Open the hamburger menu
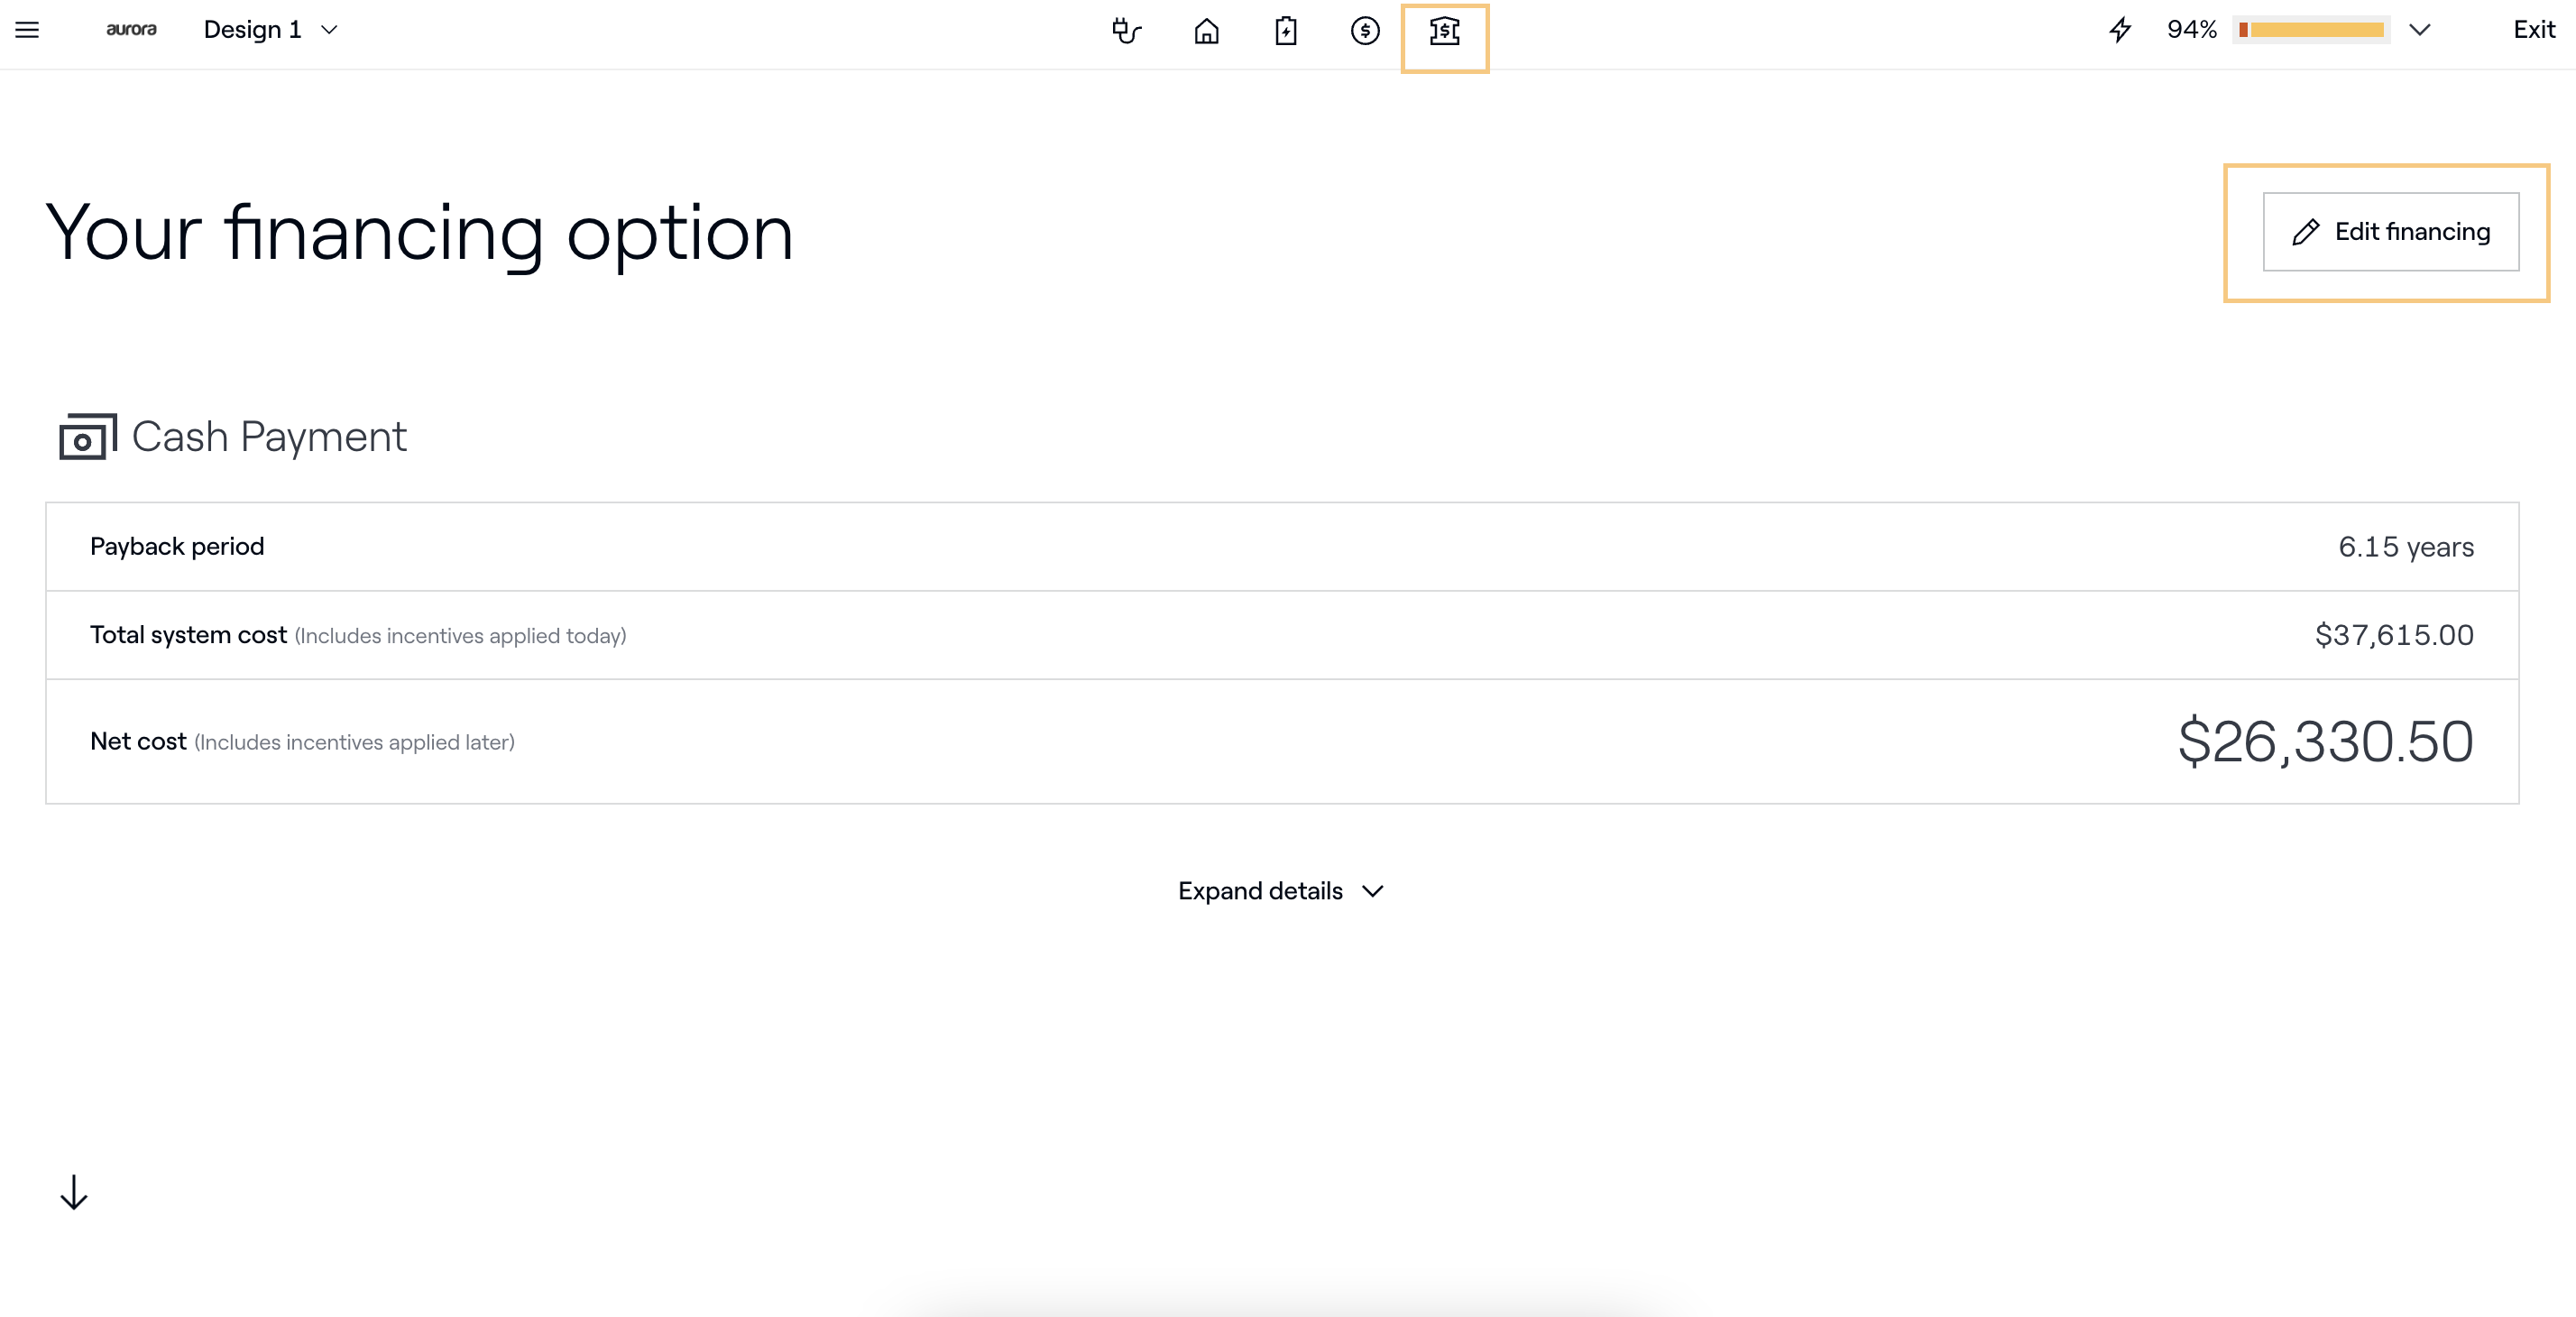Viewport: 2576px width, 1317px height. (x=27, y=30)
